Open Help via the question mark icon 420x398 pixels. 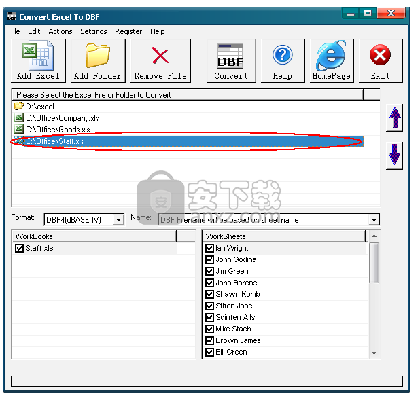coord(283,55)
